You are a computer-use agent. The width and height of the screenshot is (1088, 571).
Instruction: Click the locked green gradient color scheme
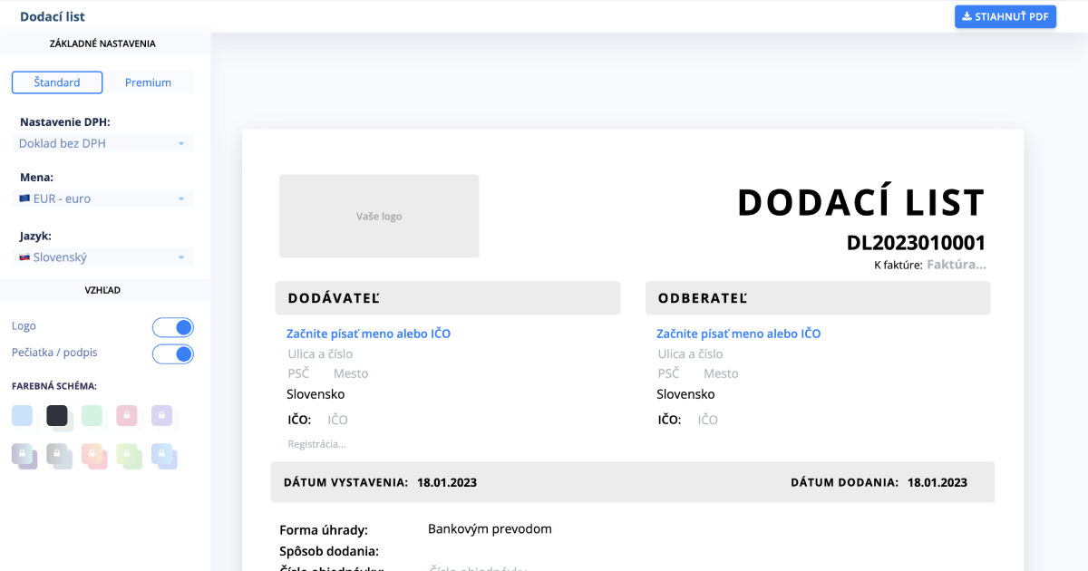128,454
